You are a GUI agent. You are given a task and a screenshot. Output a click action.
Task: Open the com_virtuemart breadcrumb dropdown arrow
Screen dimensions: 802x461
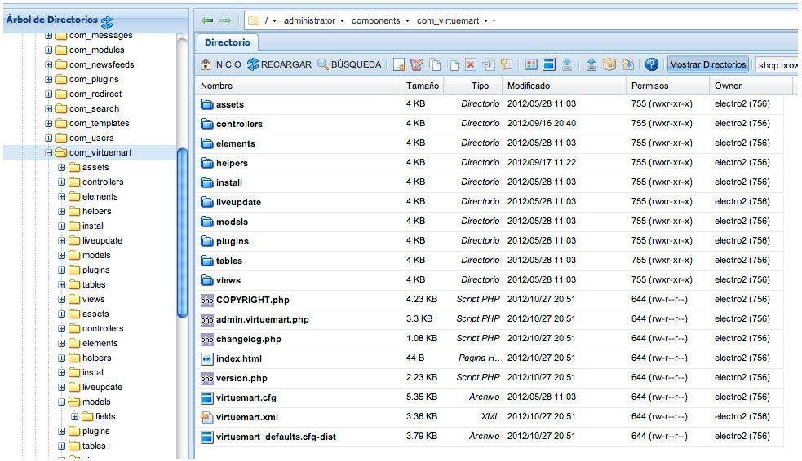[486, 21]
